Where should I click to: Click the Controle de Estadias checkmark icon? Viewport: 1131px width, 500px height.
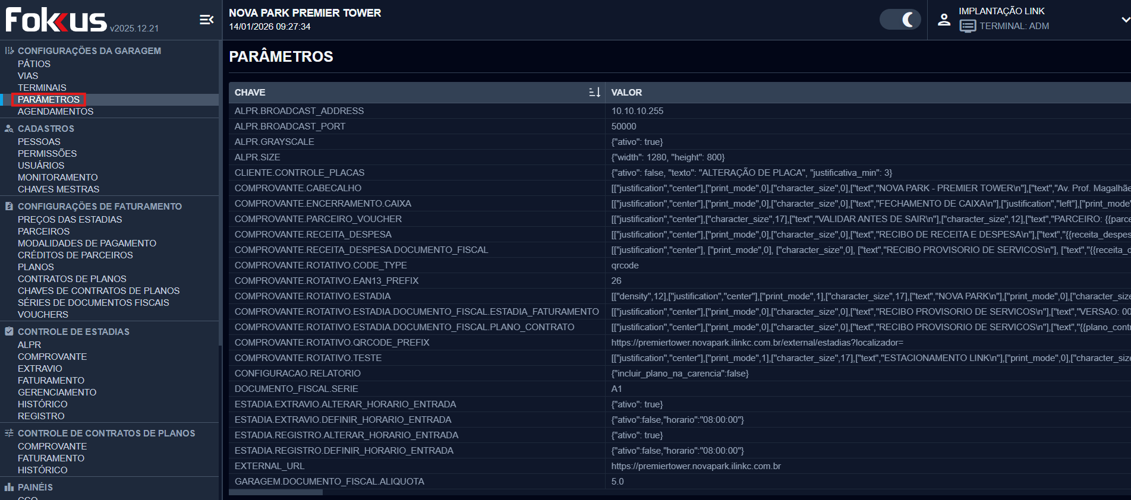click(x=9, y=331)
